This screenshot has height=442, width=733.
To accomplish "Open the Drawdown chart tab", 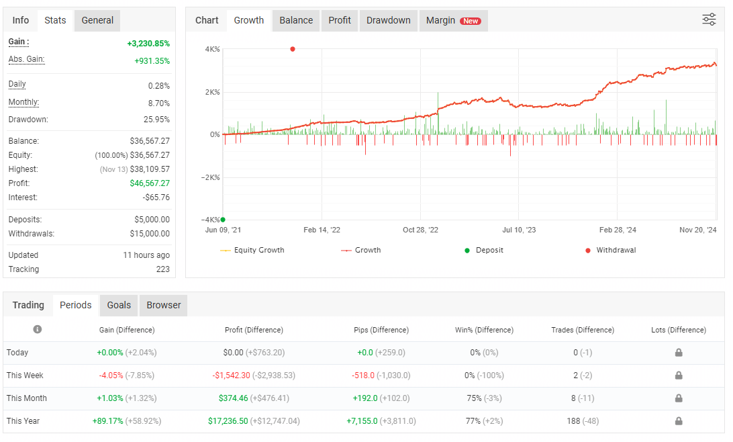I will [388, 20].
